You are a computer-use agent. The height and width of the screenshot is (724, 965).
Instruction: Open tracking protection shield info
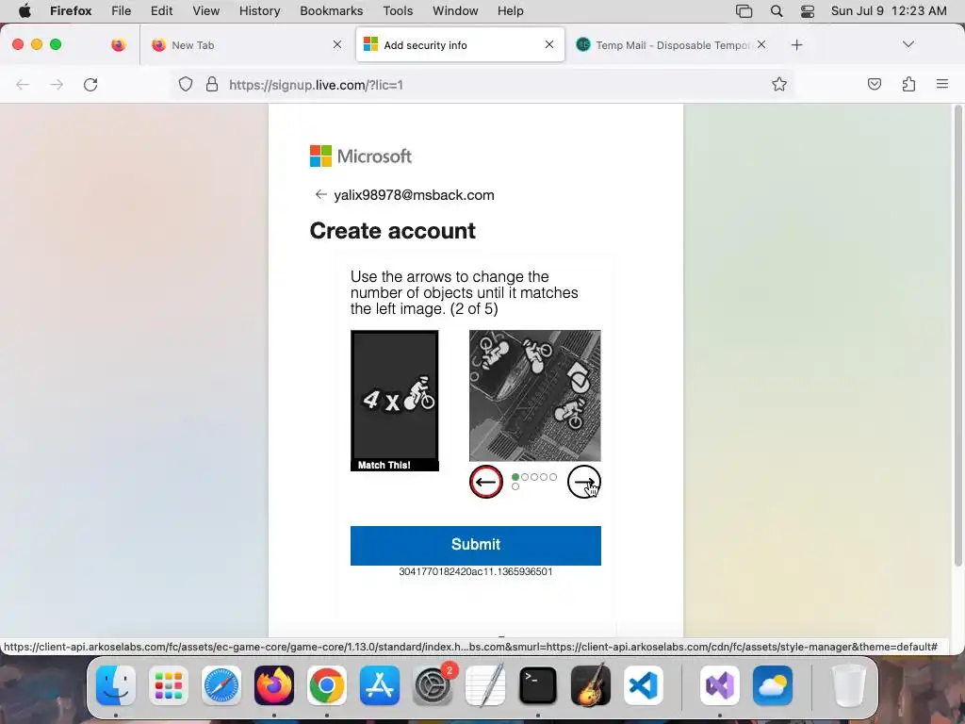coord(186,84)
